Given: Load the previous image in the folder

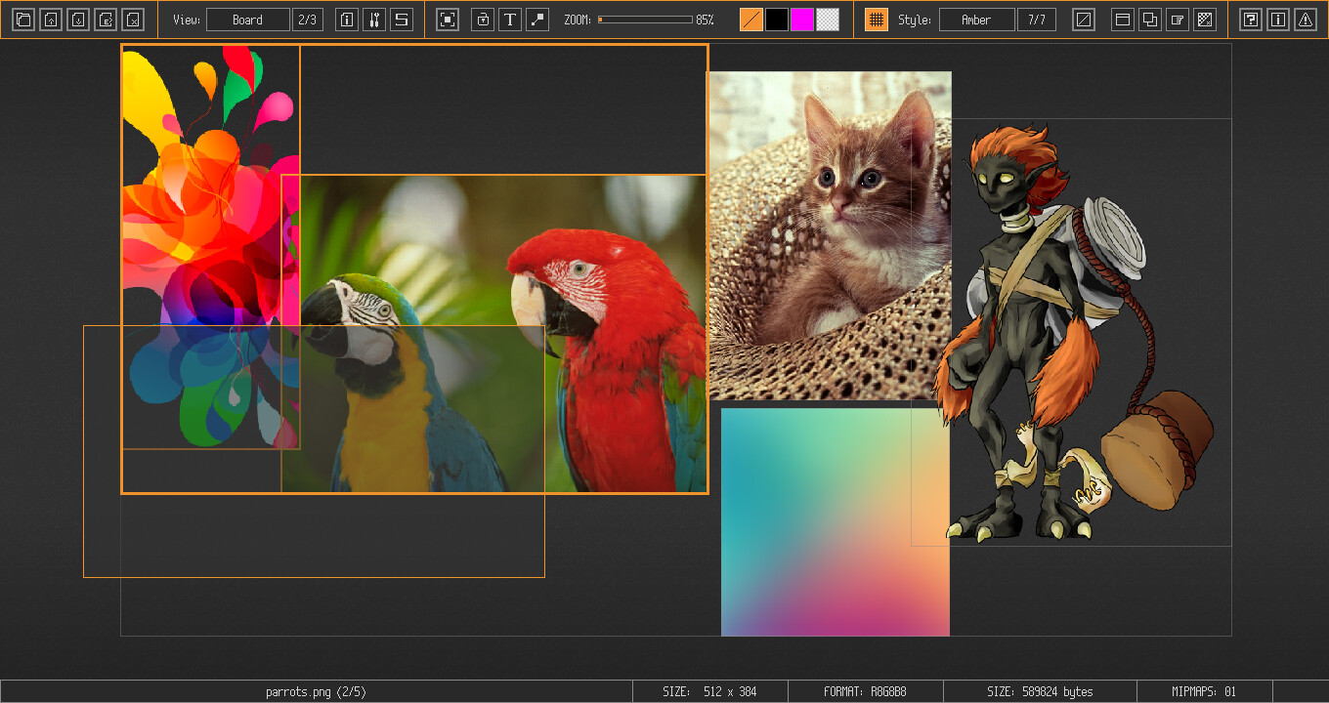Looking at the screenshot, I should (x=51, y=19).
